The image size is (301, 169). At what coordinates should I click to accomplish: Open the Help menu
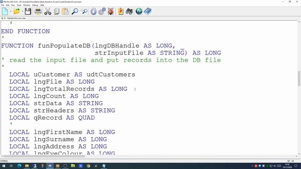pos(42,5)
